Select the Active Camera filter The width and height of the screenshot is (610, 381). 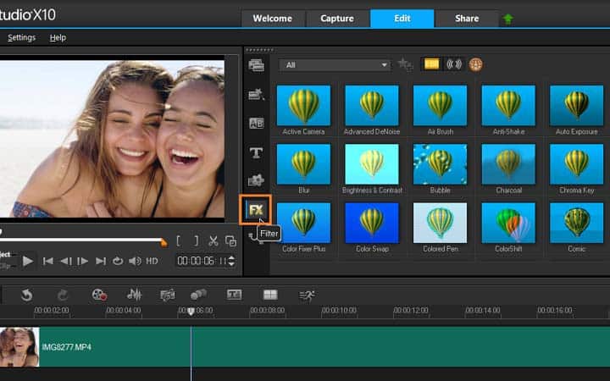303,105
